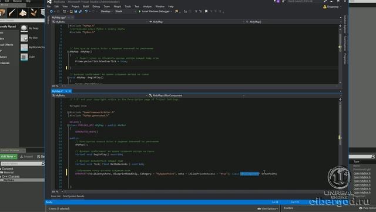Open View Options in Content Browser
The height and width of the screenshot is (212, 376).
268,208
